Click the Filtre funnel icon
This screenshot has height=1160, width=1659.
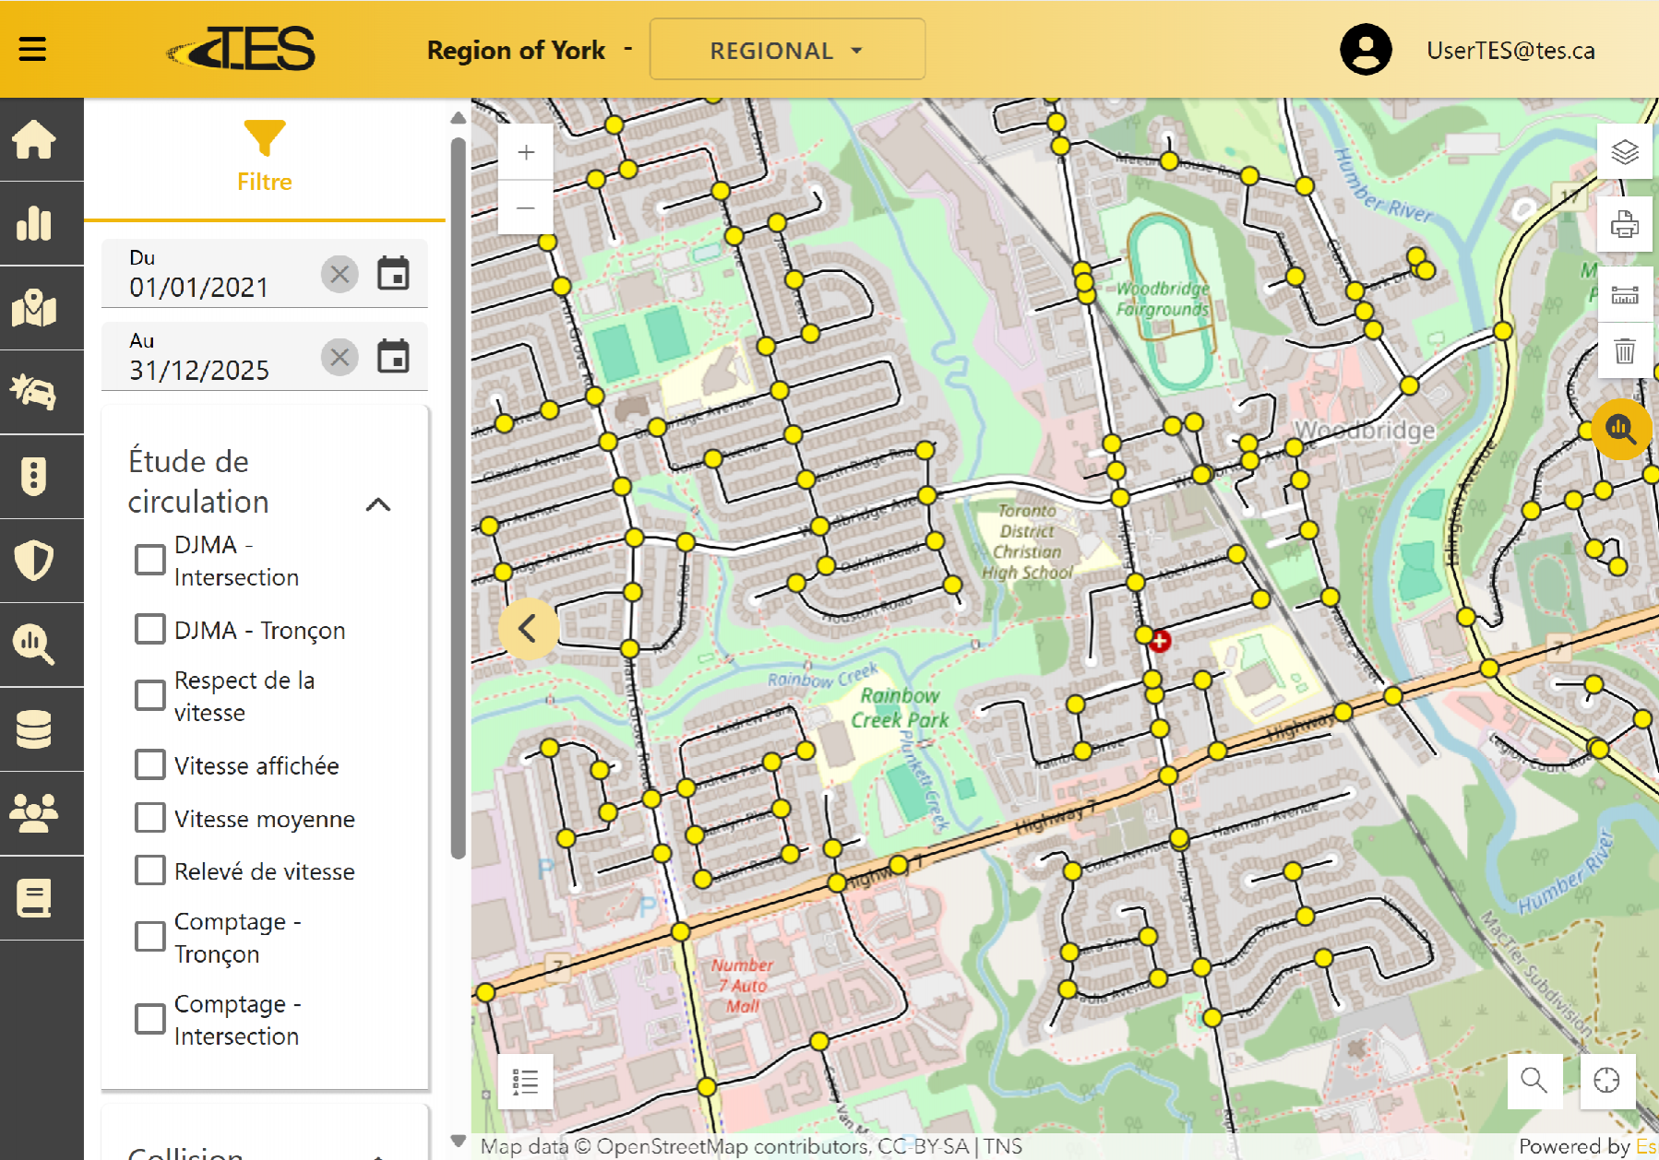click(x=265, y=138)
